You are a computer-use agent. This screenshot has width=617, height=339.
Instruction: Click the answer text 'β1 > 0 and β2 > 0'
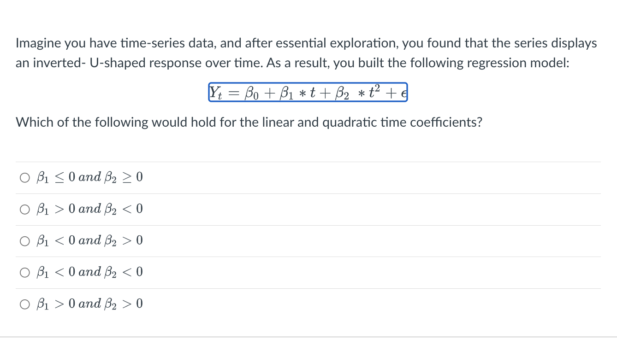90,304
